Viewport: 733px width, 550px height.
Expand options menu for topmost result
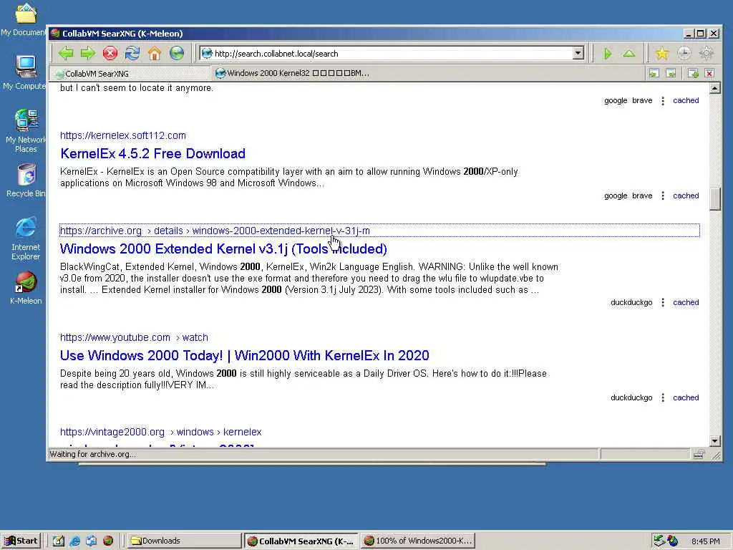662,100
